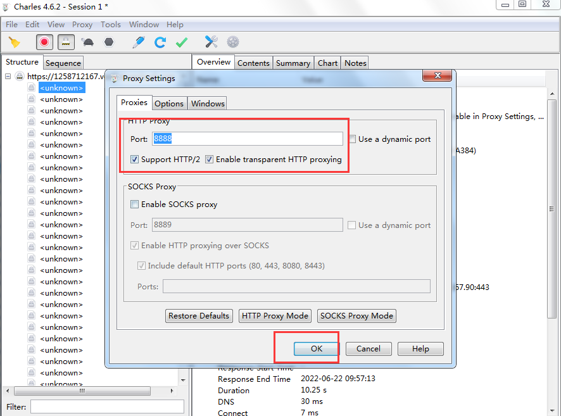Switch to the Notes tab
Viewport: 561px width, 416px height.
pyautogui.click(x=355, y=63)
